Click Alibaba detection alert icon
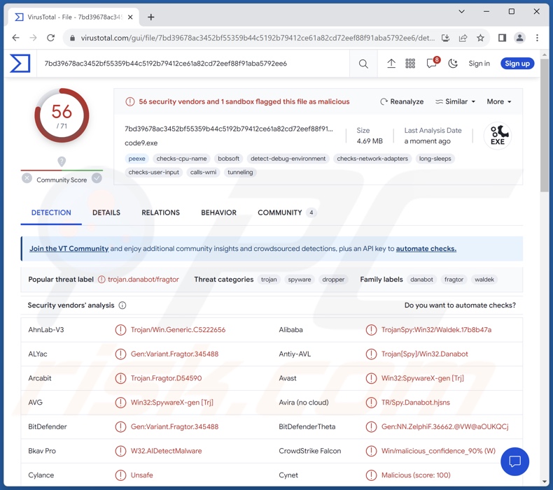553x490 pixels. (x=371, y=330)
